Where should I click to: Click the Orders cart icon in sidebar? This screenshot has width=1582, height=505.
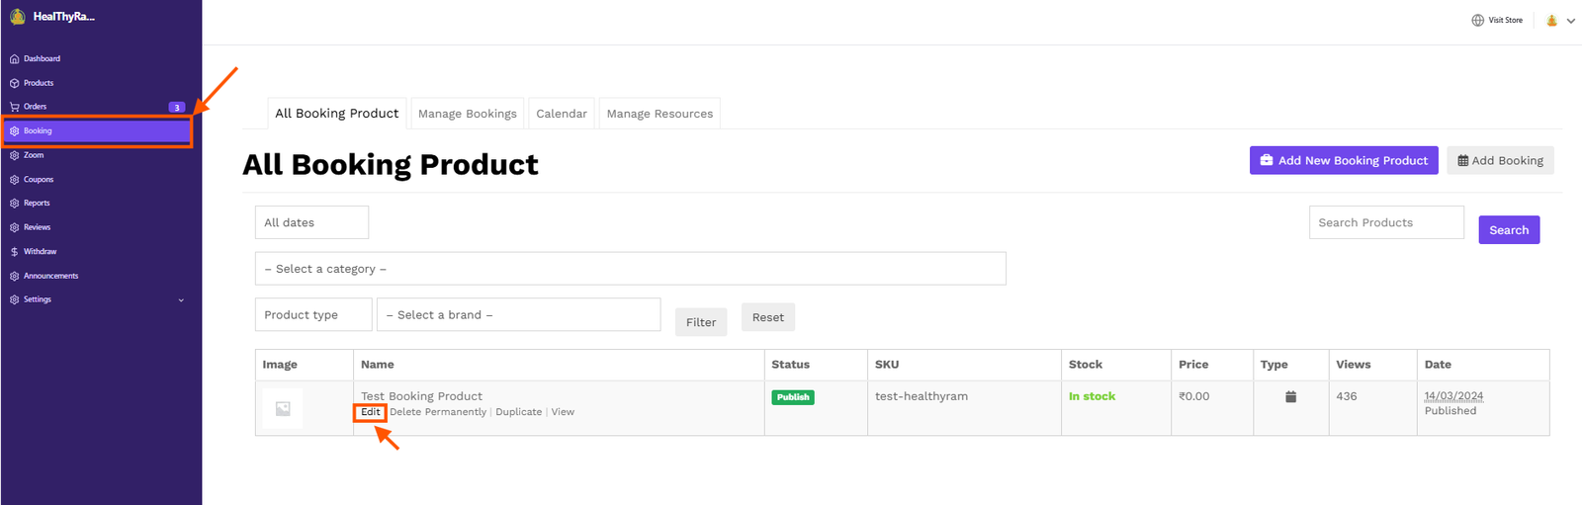[14, 107]
